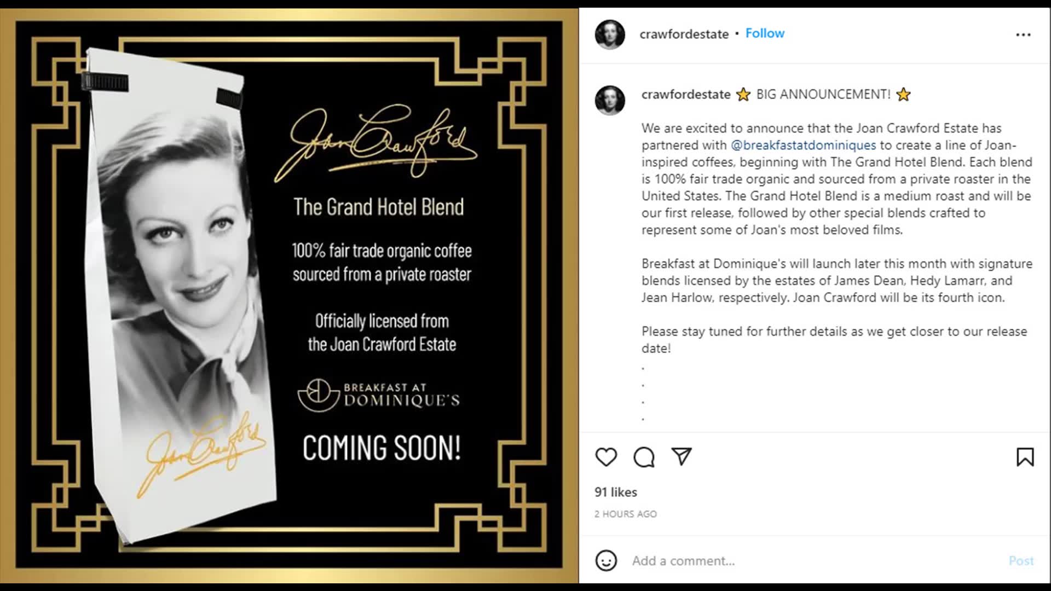Open @breakfastatdominiques profile mention
Screen dimensions: 1051x591
pos(803,145)
